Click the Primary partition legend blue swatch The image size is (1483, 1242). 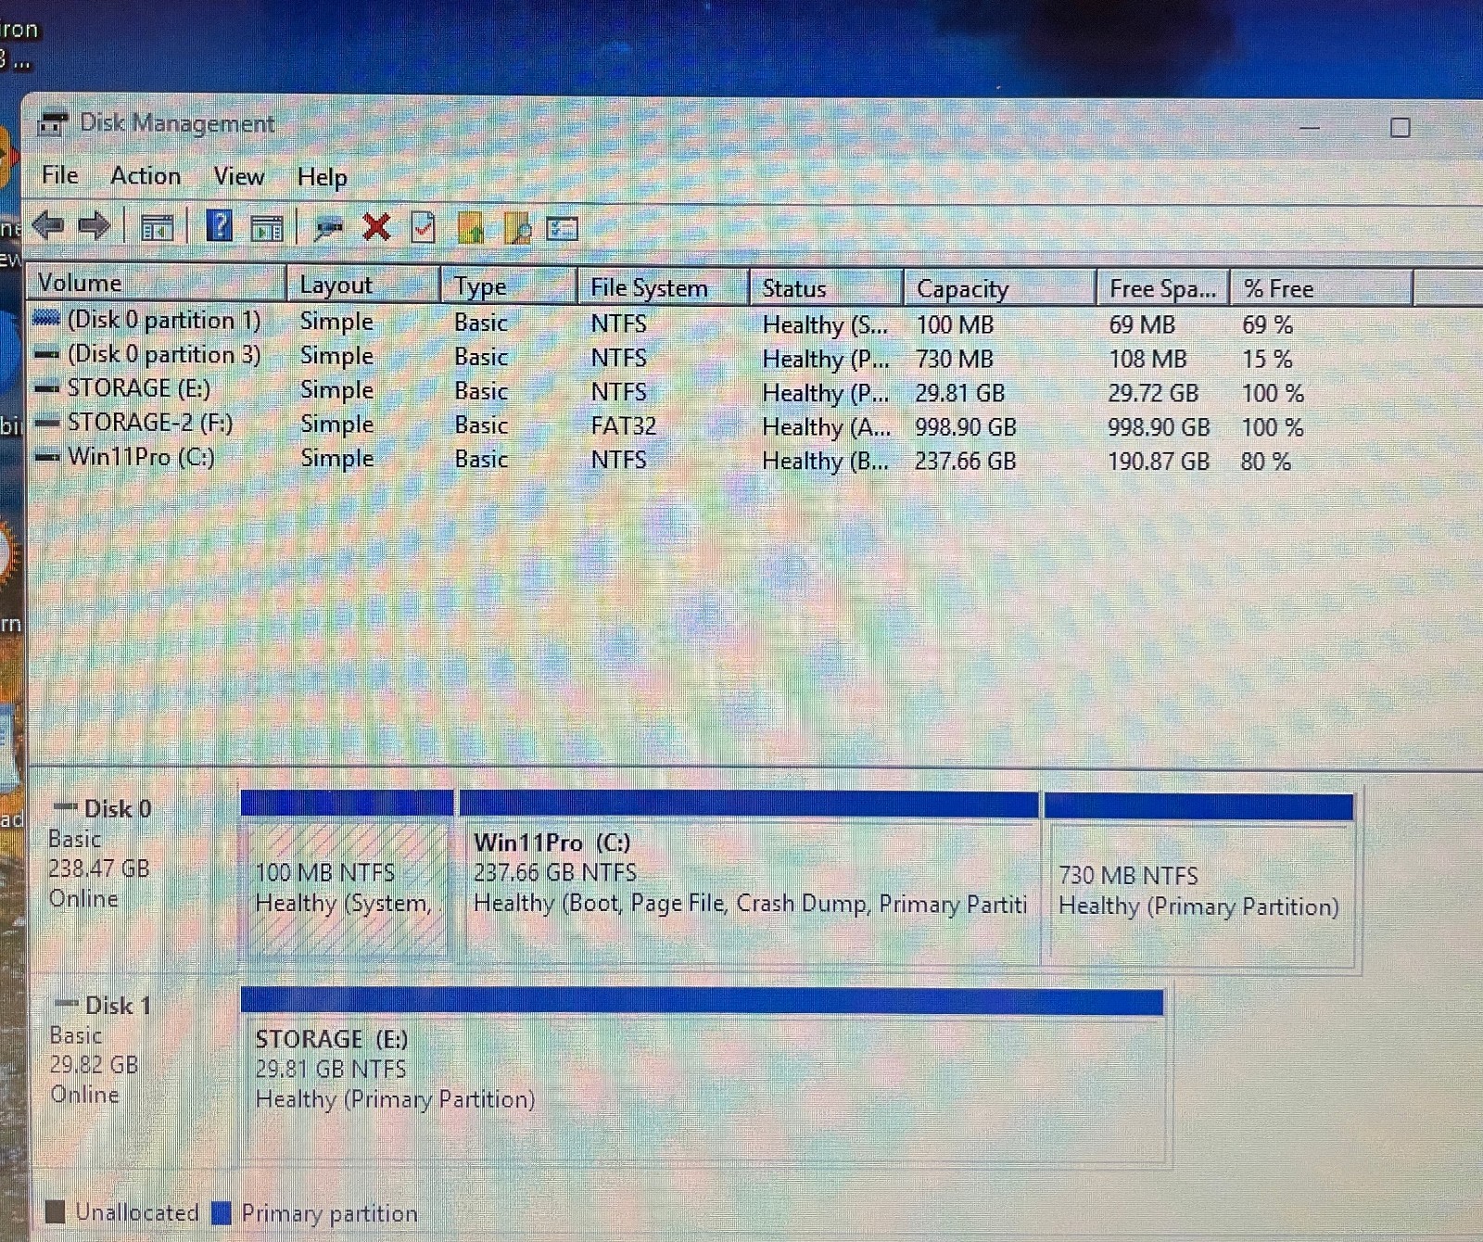point(221,1212)
